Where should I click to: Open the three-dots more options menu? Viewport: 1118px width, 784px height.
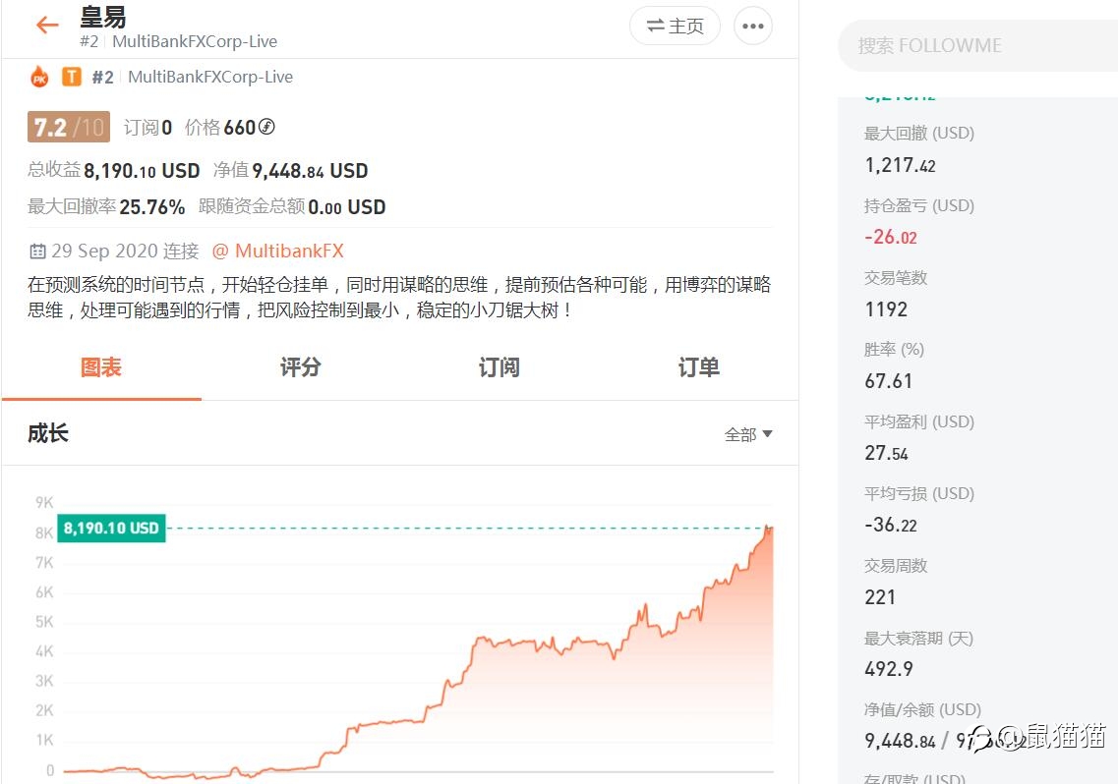[x=753, y=27]
